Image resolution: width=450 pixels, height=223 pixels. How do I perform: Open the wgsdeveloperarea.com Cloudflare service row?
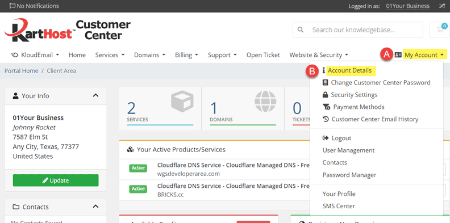tap(215, 170)
